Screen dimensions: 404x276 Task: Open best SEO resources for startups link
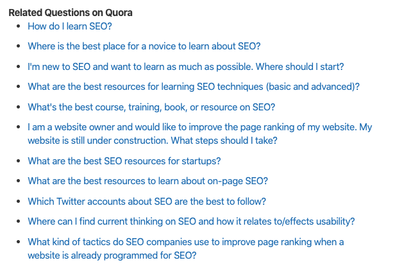coord(124,161)
